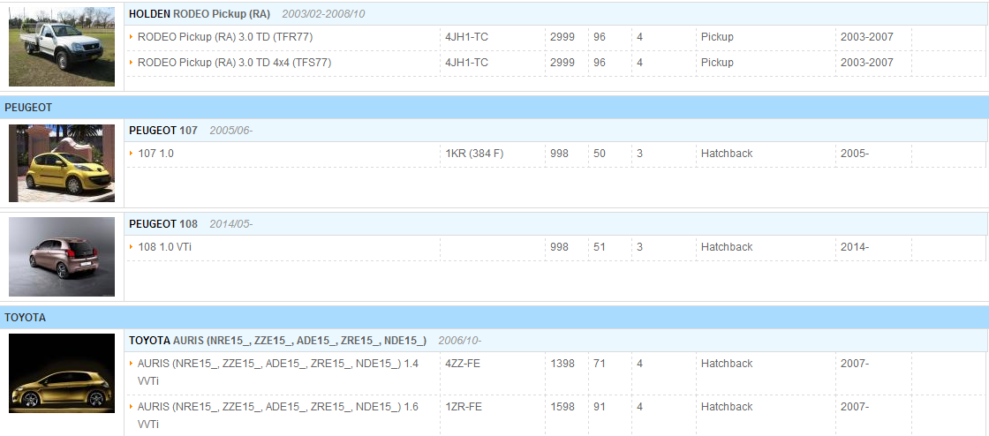This screenshot has width=989, height=436.
Task: Click Pickup body type in TFS77 row
Action: click(x=717, y=63)
